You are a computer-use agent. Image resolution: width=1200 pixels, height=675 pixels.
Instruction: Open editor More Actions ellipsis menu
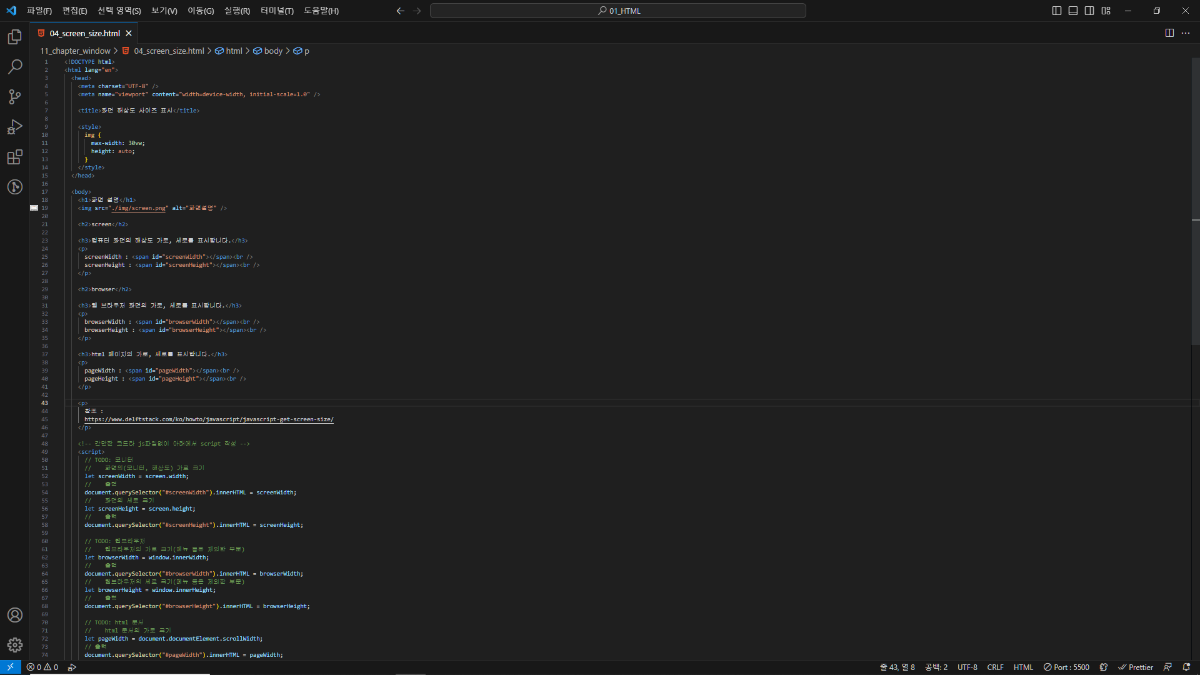[x=1186, y=33]
